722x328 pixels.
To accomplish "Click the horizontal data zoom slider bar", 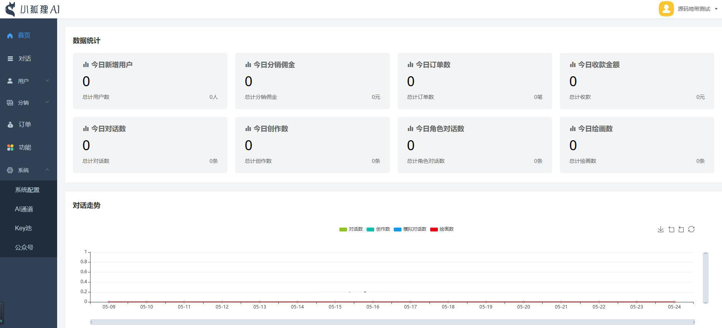I will (x=392, y=322).
